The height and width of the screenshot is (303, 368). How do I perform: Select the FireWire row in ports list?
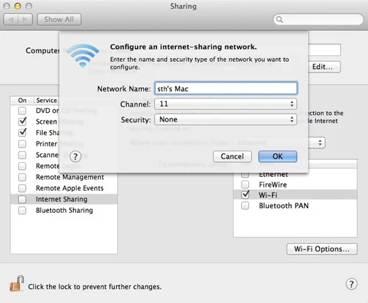pyautogui.click(x=296, y=184)
